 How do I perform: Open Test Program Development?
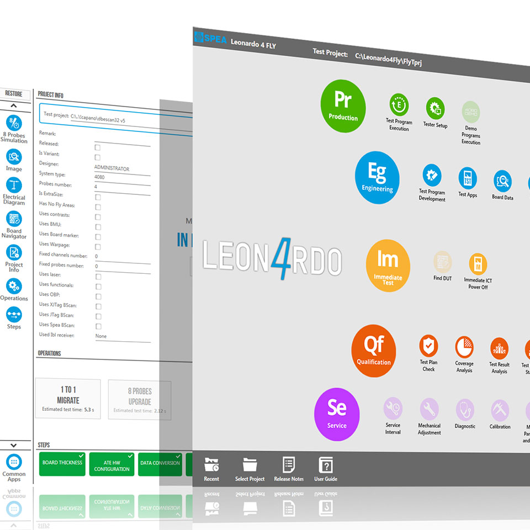(x=432, y=176)
